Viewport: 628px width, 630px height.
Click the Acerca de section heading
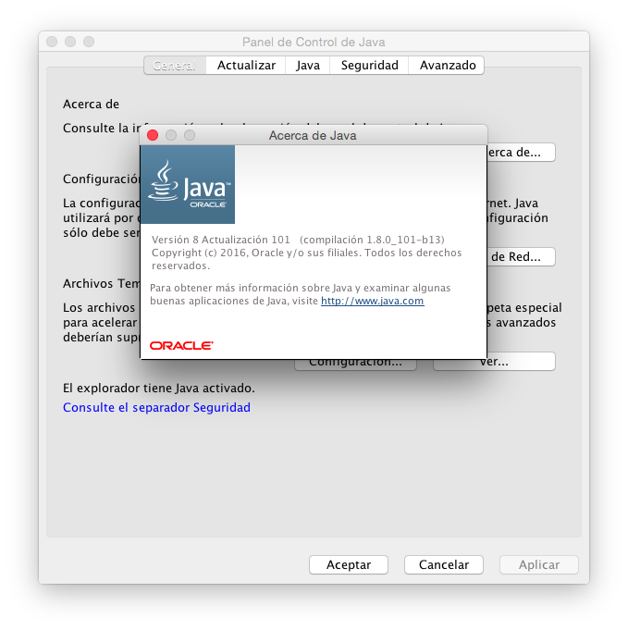(91, 104)
